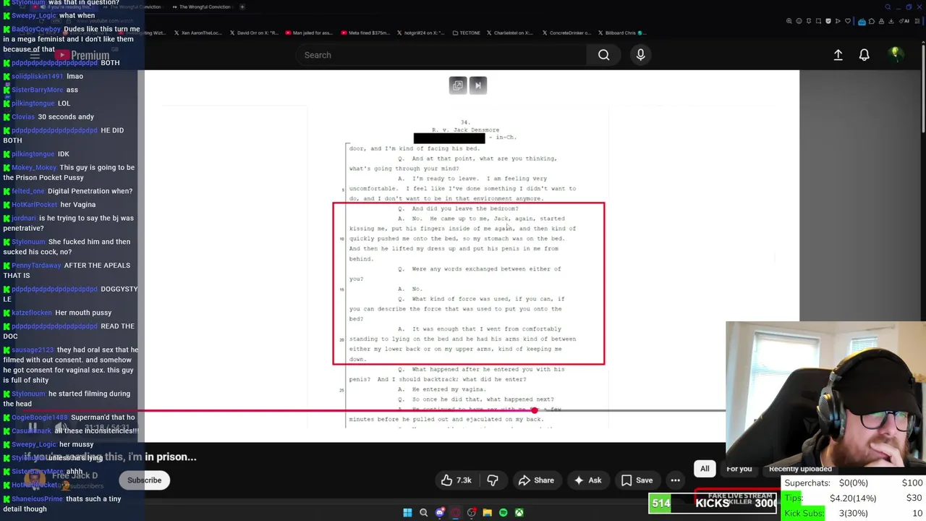This screenshot has width=926, height=521.
Task: Click chat username sausage2123
Action: pos(33,350)
